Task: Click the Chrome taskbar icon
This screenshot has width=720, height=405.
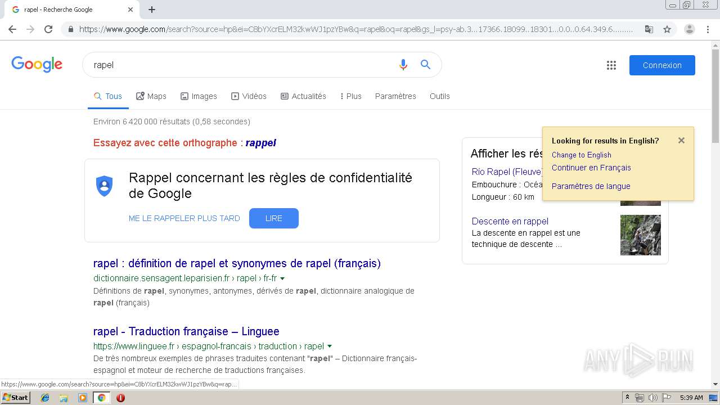Action: (x=101, y=398)
